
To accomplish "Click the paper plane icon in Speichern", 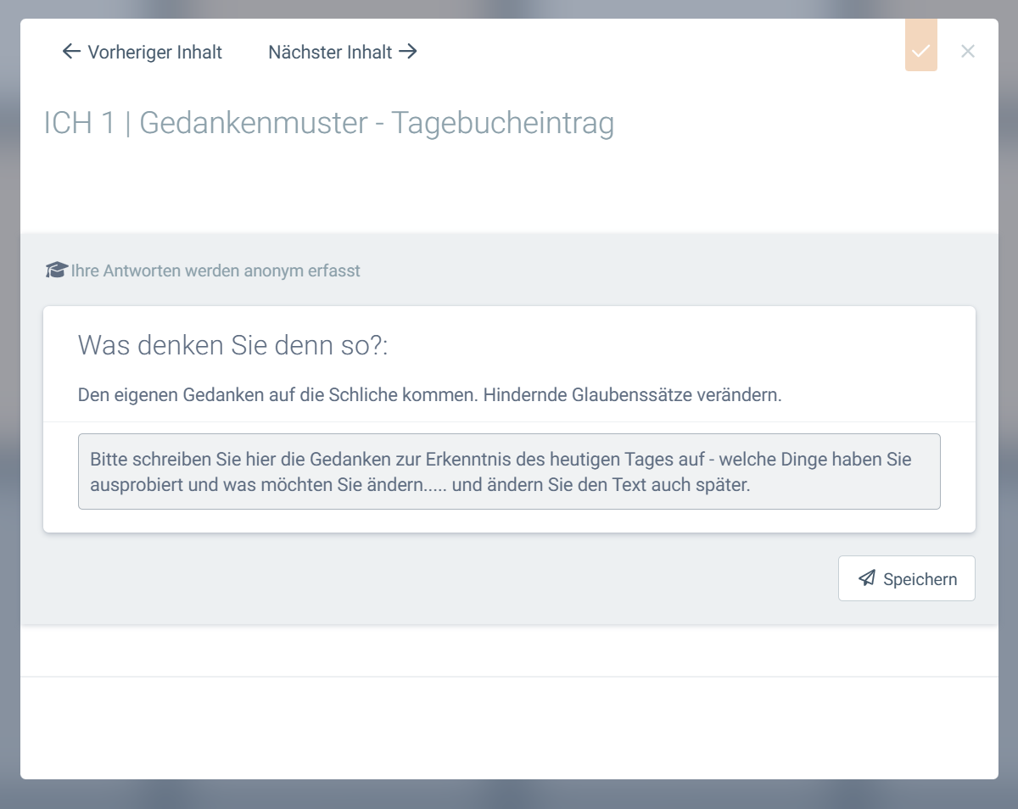I will (866, 578).
